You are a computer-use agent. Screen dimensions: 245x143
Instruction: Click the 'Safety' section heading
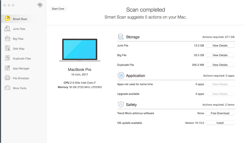point(131,105)
